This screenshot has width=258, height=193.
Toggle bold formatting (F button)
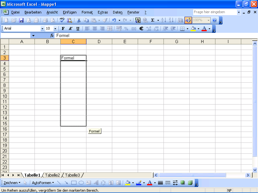click(x=63, y=29)
